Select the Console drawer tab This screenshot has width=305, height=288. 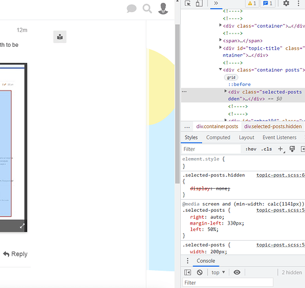coord(206,261)
